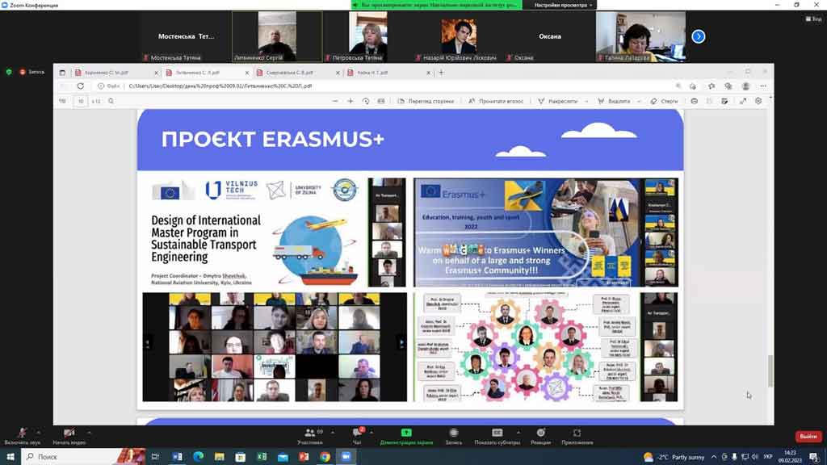Open the Приложения apps icon
The height and width of the screenshot is (465, 827).
point(577,434)
